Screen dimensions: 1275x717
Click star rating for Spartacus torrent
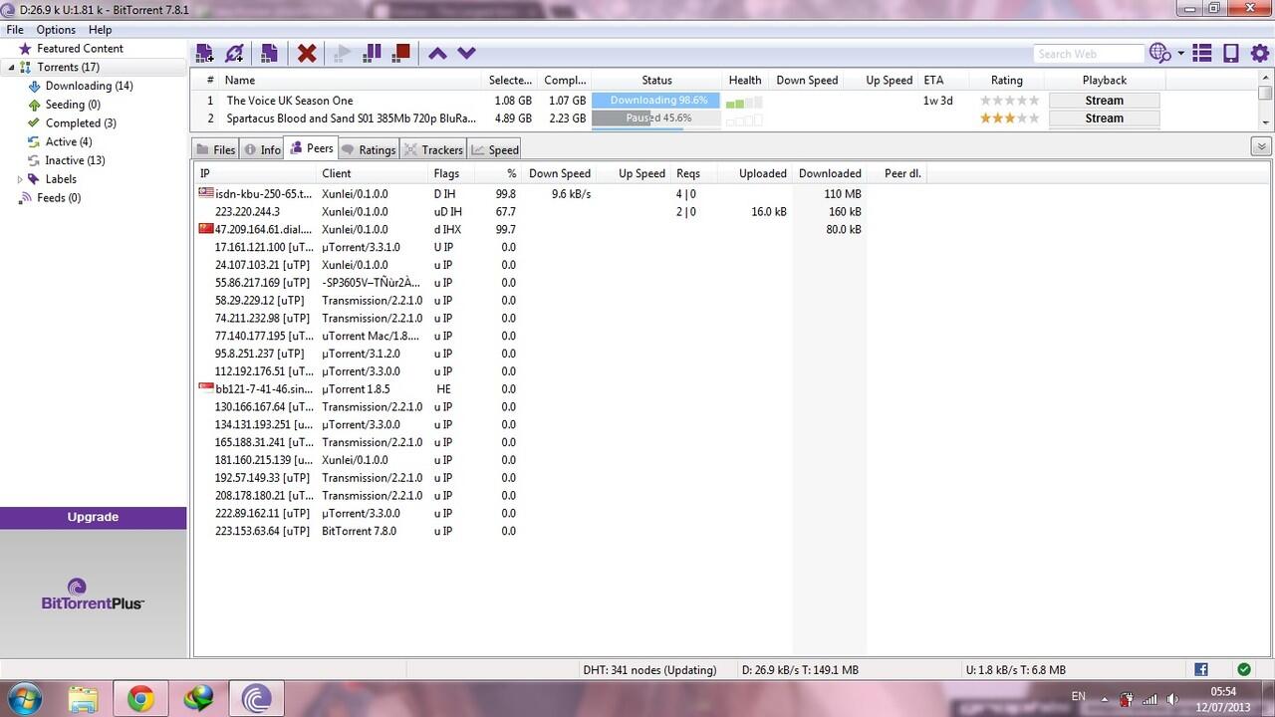pyautogui.click(x=1009, y=119)
